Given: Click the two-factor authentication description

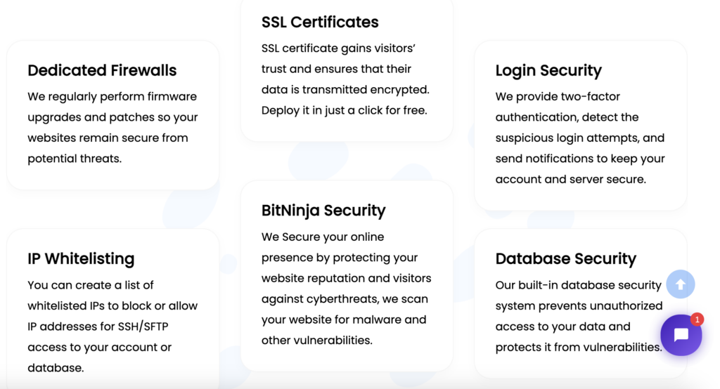Looking at the screenshot, I should click(x=580, y=138).
